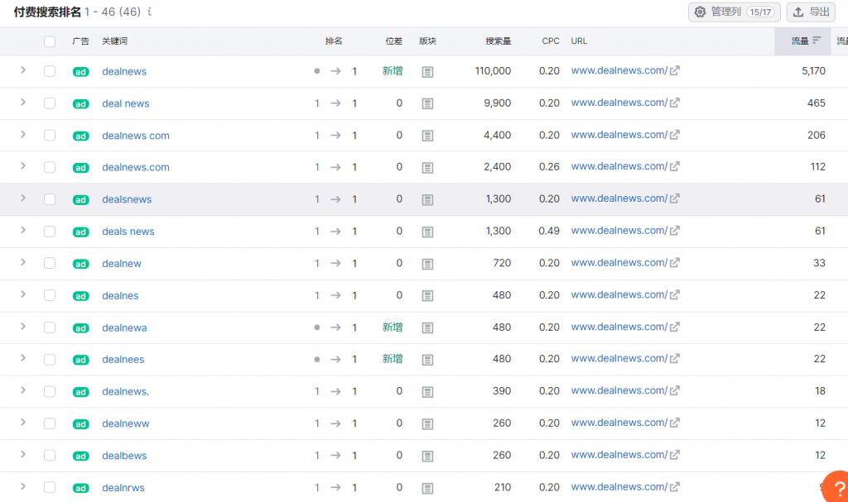View SERP block icon for dealnews keyword
The height and width of the screenshot is (502, 848).
coord(427,71)
